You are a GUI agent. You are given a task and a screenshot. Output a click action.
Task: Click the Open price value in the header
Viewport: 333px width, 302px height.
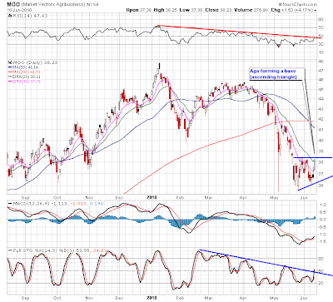point(146,10)
